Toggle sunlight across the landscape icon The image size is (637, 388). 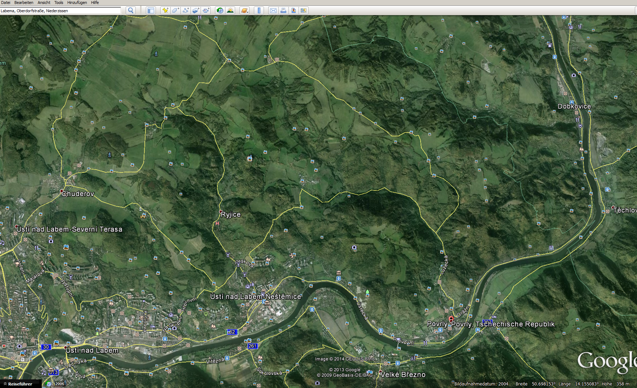[230, 10]
